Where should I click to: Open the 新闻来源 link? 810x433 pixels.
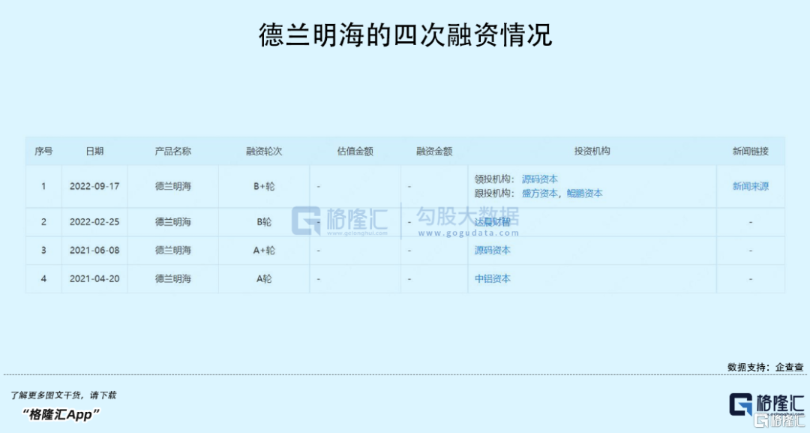(750, 186)
